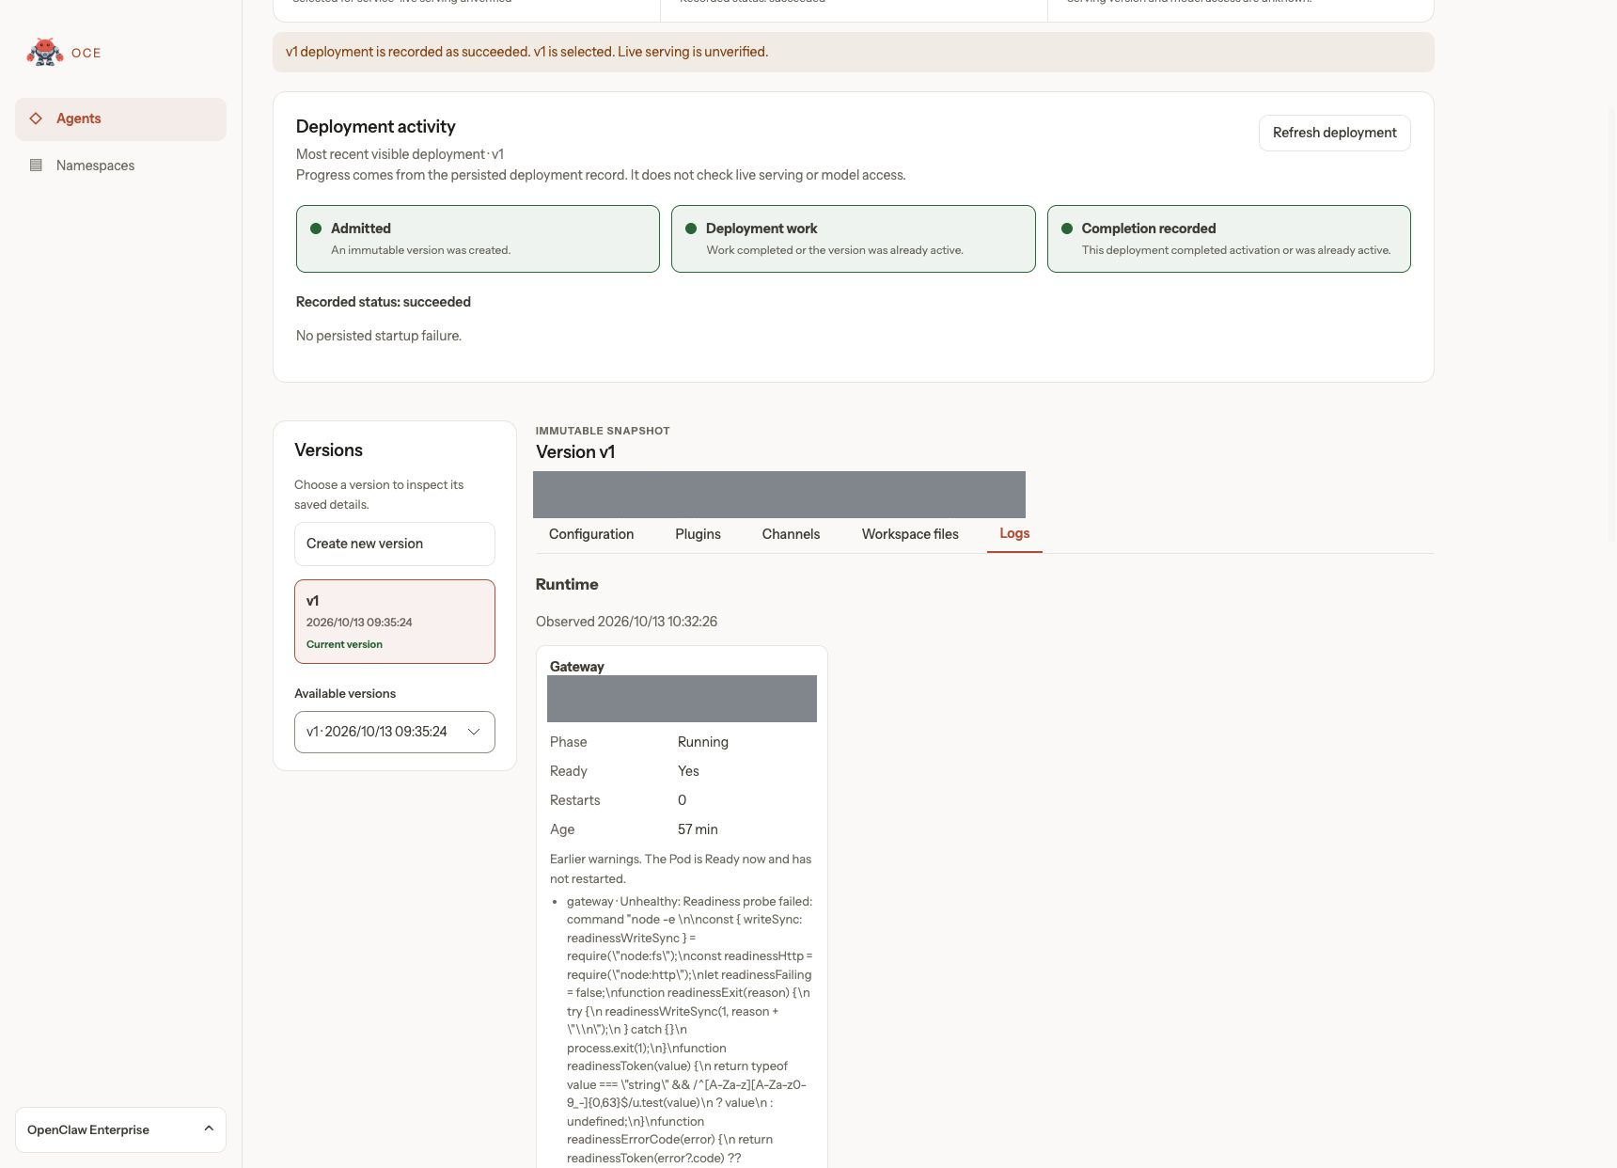Click the Admitted progress card

(478, 239)
